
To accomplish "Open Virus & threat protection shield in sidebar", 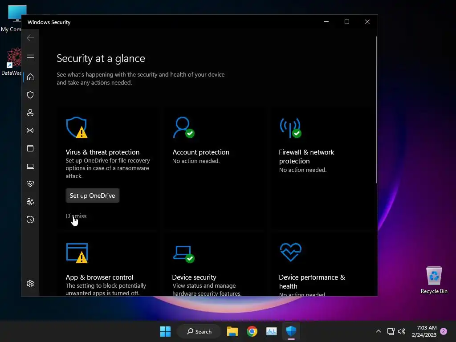I will click(30, 95).
